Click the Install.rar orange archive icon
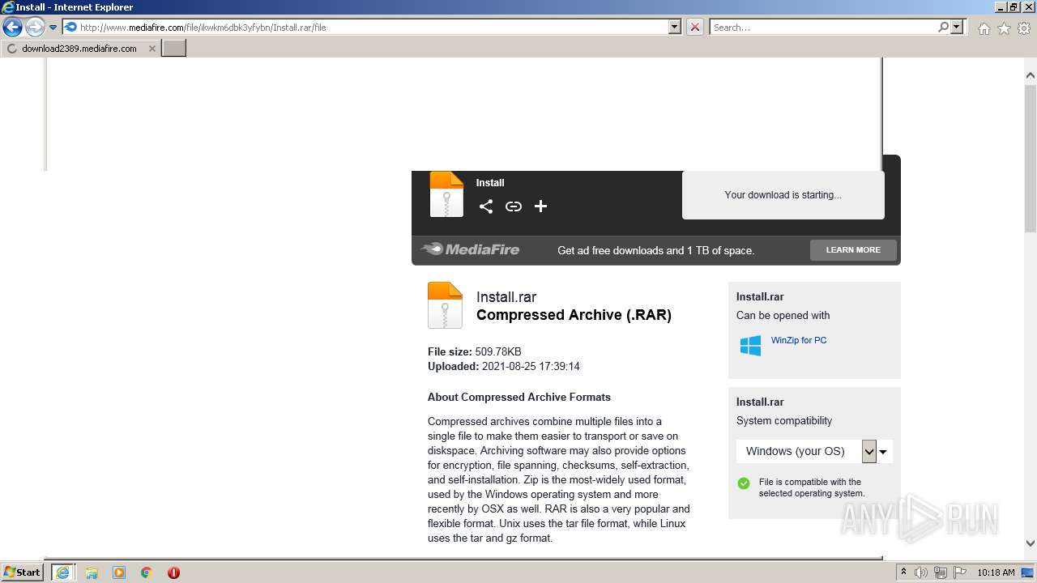1037x583 pixels. (445, 305)
